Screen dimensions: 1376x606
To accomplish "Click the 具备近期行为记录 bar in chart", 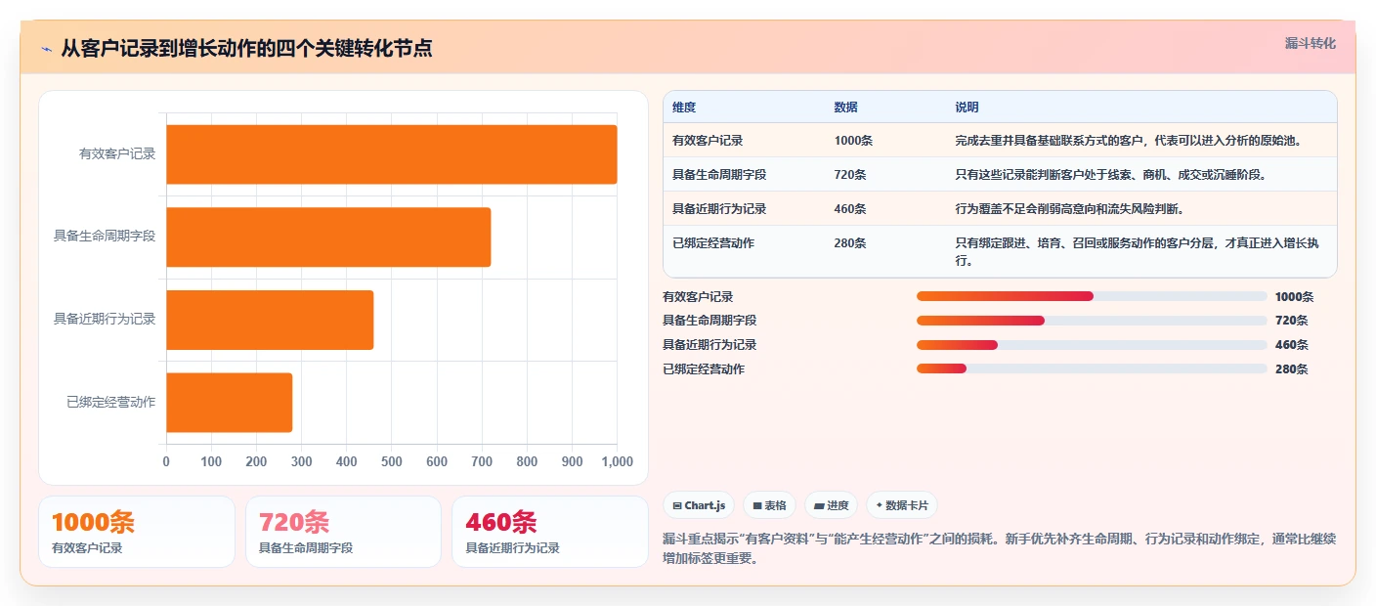I will 270,320.
